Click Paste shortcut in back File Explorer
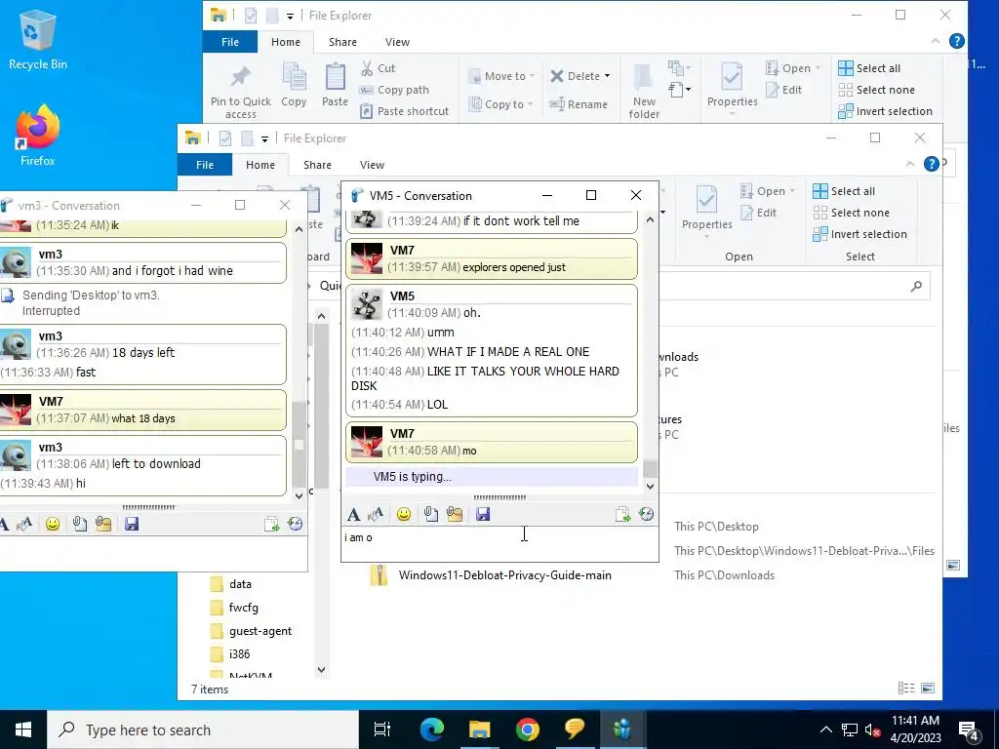 [x=405, y=111]
